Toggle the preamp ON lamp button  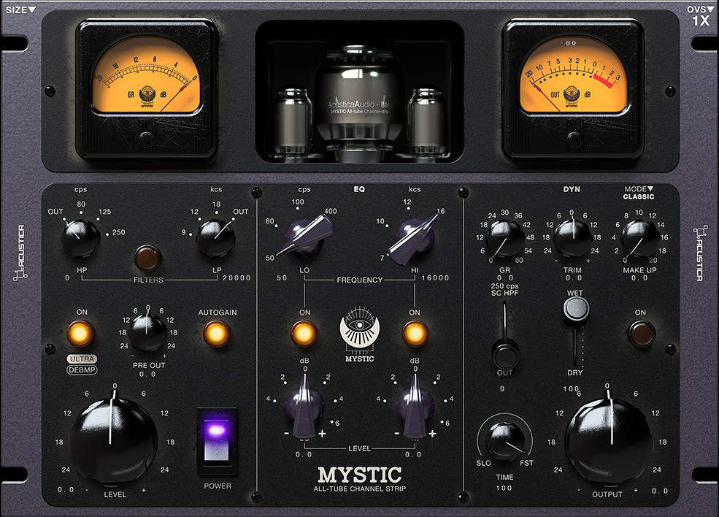click(80, 334)
